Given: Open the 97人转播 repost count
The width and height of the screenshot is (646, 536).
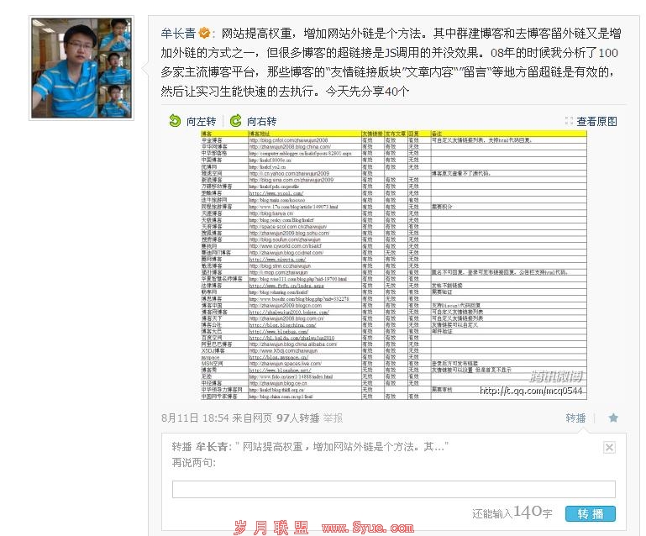Looking at the screenshot, I should tap(298, 418).
